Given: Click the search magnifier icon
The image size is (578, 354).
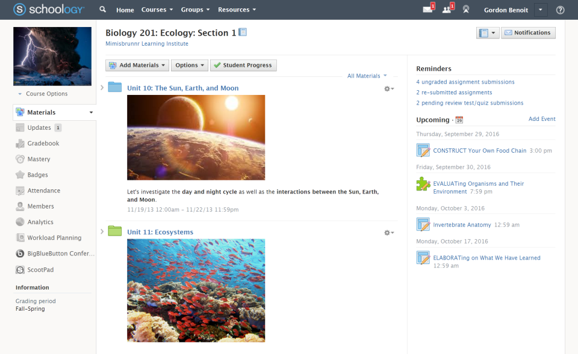Looking at the screenshot, I should [102, 10].
